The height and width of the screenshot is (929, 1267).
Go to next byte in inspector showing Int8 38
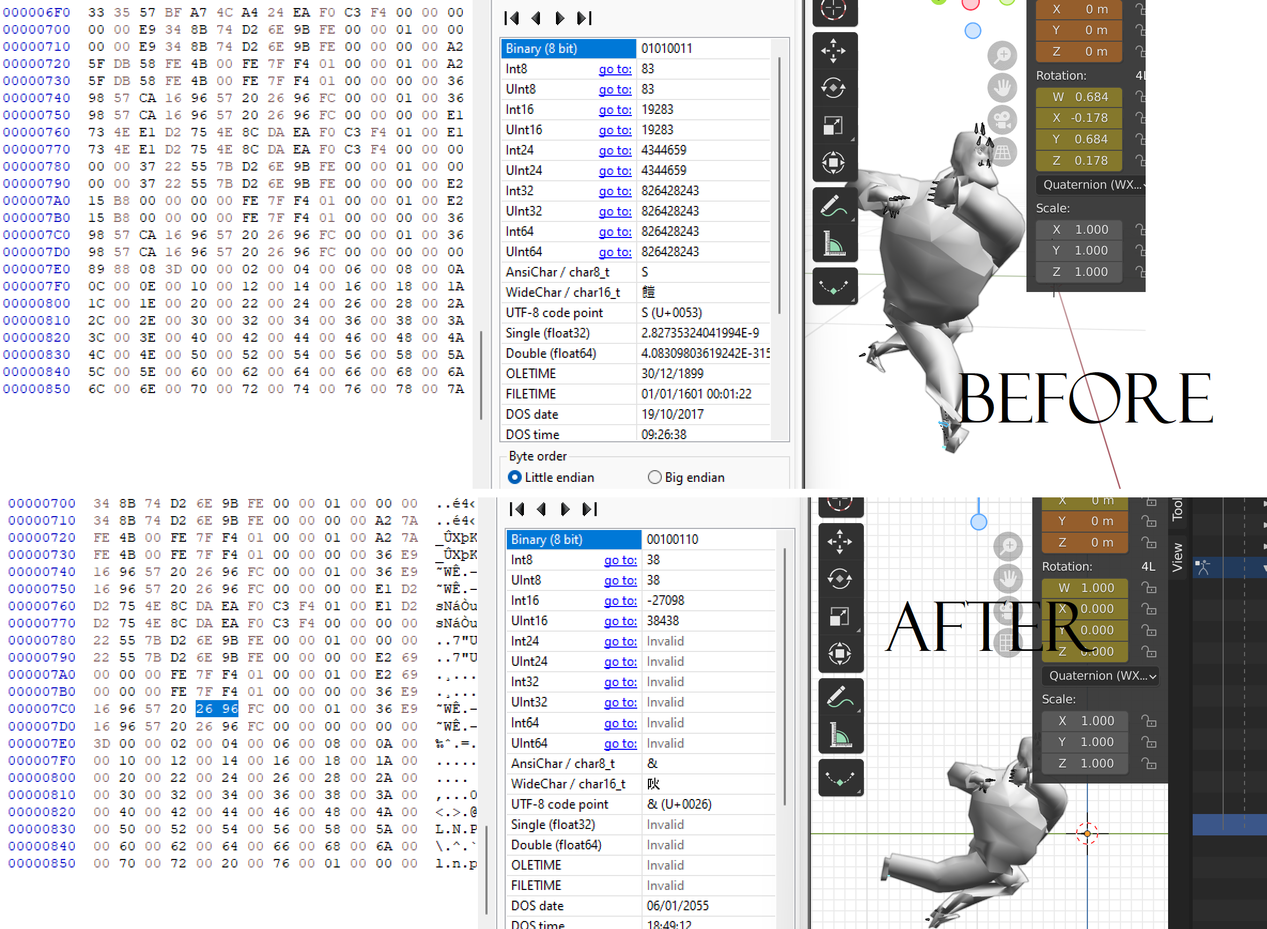(x=566, y=510)
